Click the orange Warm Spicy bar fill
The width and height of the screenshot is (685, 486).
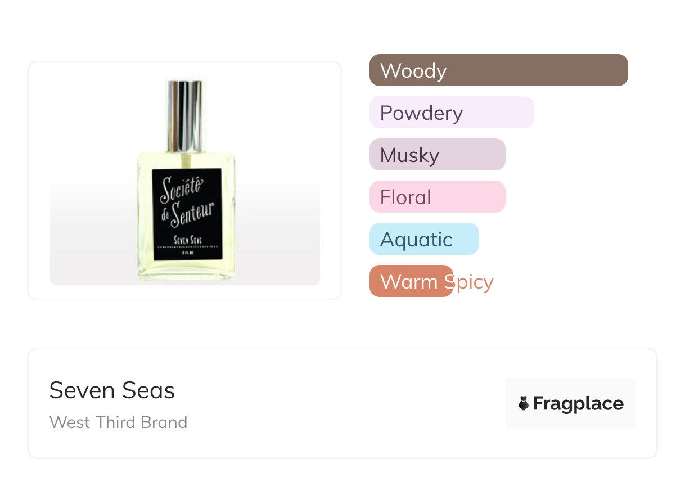click(411, 281)
